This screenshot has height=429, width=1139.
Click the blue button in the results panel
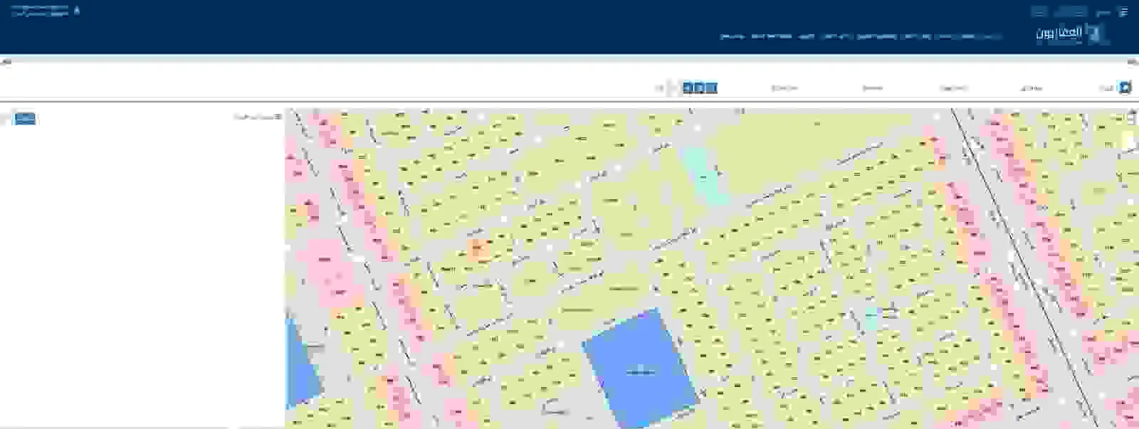(25, 119)
